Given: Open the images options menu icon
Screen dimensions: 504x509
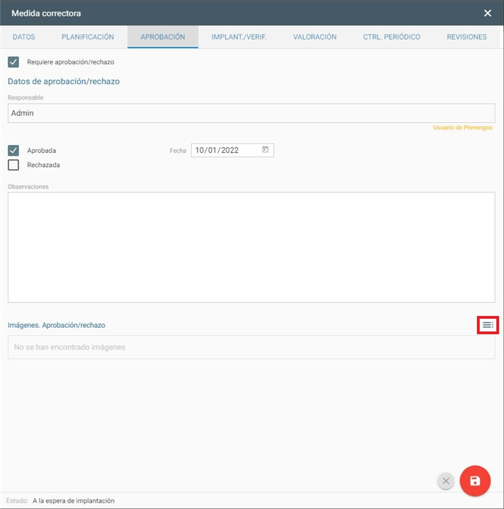Looking at the screenshot, I should pos(488,324).
